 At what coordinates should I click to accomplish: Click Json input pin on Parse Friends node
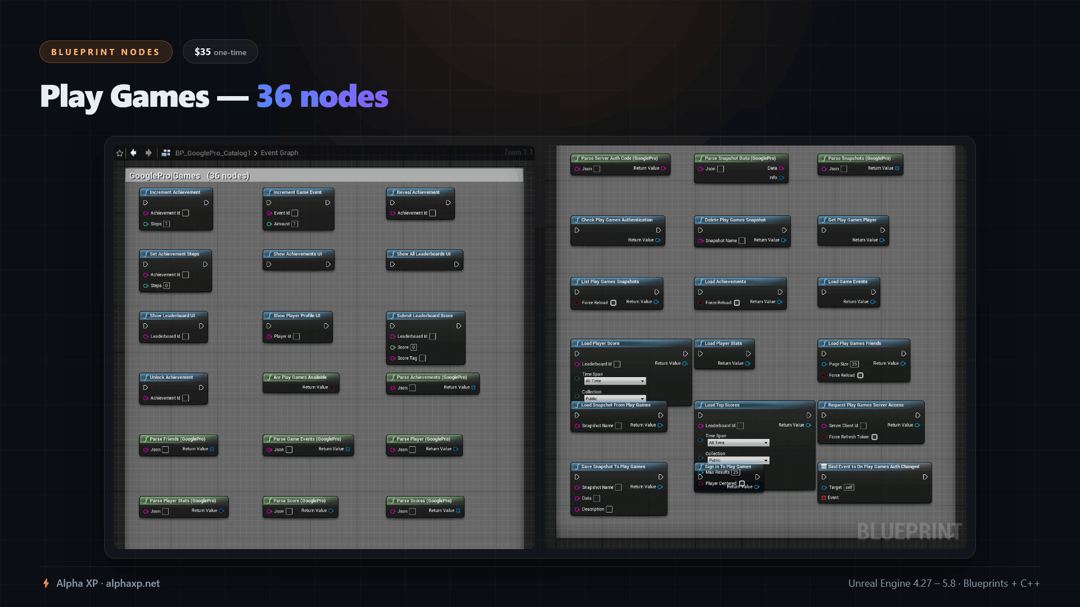pos(146,450)
